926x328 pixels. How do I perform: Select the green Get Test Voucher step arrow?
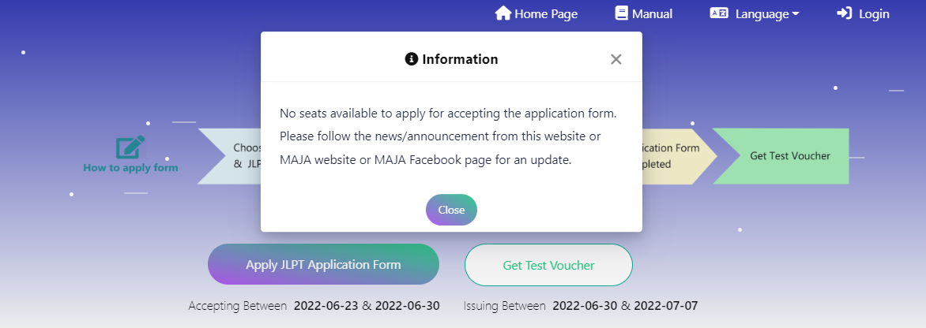click(x=781, y=156)
